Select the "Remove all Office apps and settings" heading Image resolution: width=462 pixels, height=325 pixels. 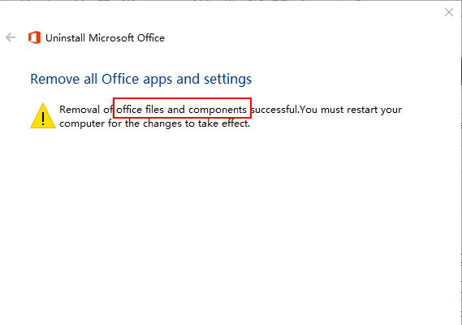140,80
